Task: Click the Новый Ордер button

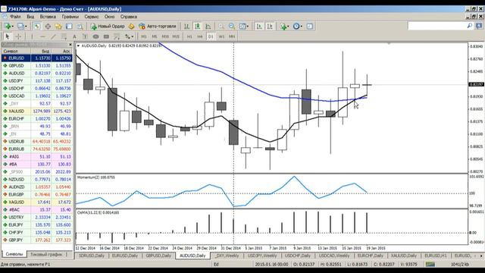Action: pos(108,27)
